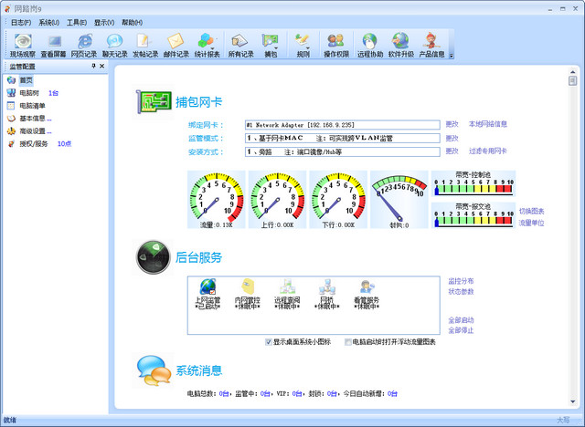Click the 远程协助 remote assistance icon
This screenshot has width=585, height=427.
tap(369, 44)
